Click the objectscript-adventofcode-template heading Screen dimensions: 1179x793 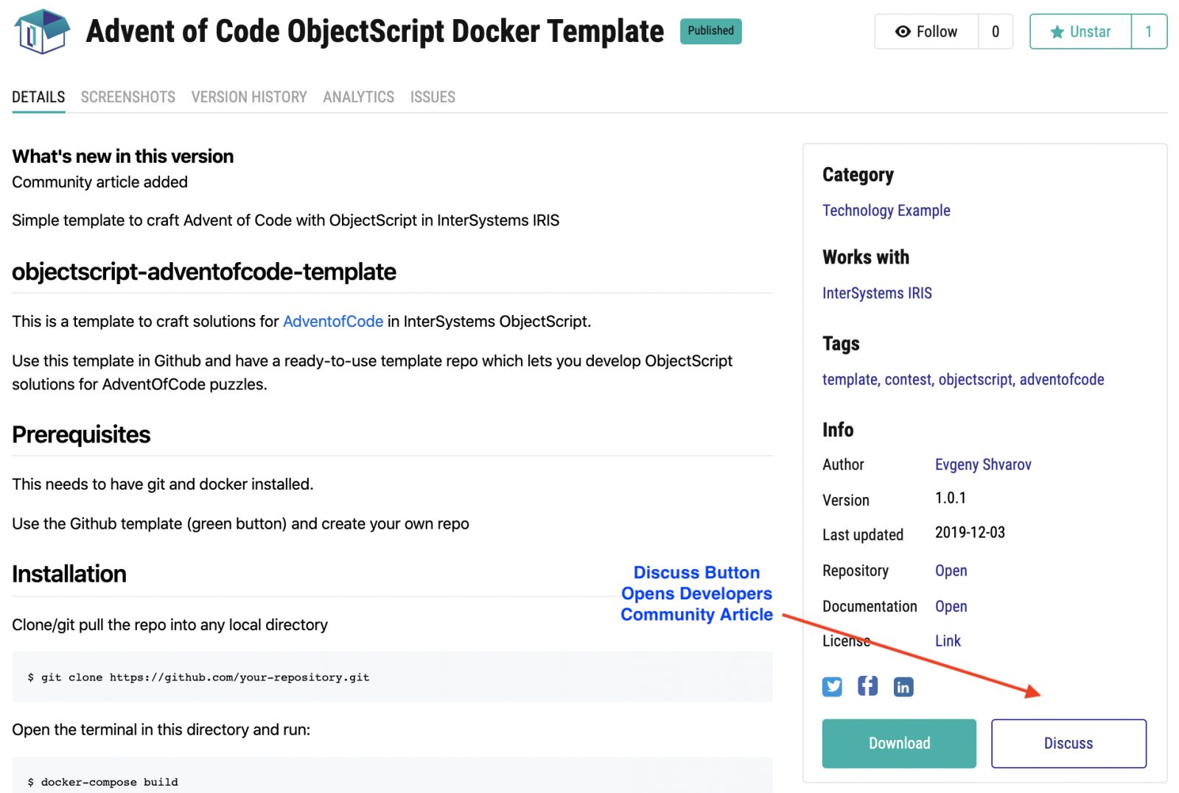pyautogui.click(x=204, y=272)
